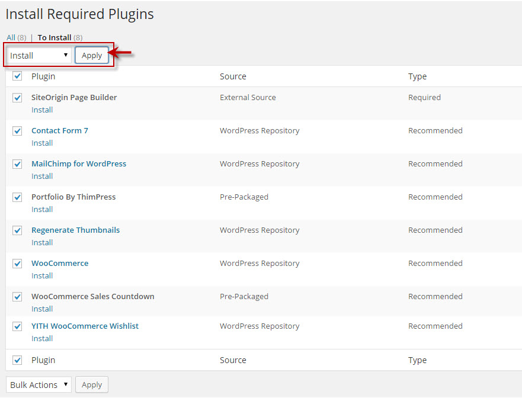Switch to the All (8) filter
Screen dimensions: 522x401
pyautogui.click(x=17, y=37)
